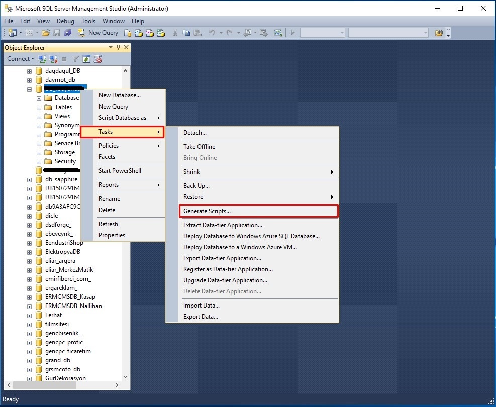This screenshot has height=407, width=496.
Task: Click the Start Debugging play icon
Action: click(293, 33)
